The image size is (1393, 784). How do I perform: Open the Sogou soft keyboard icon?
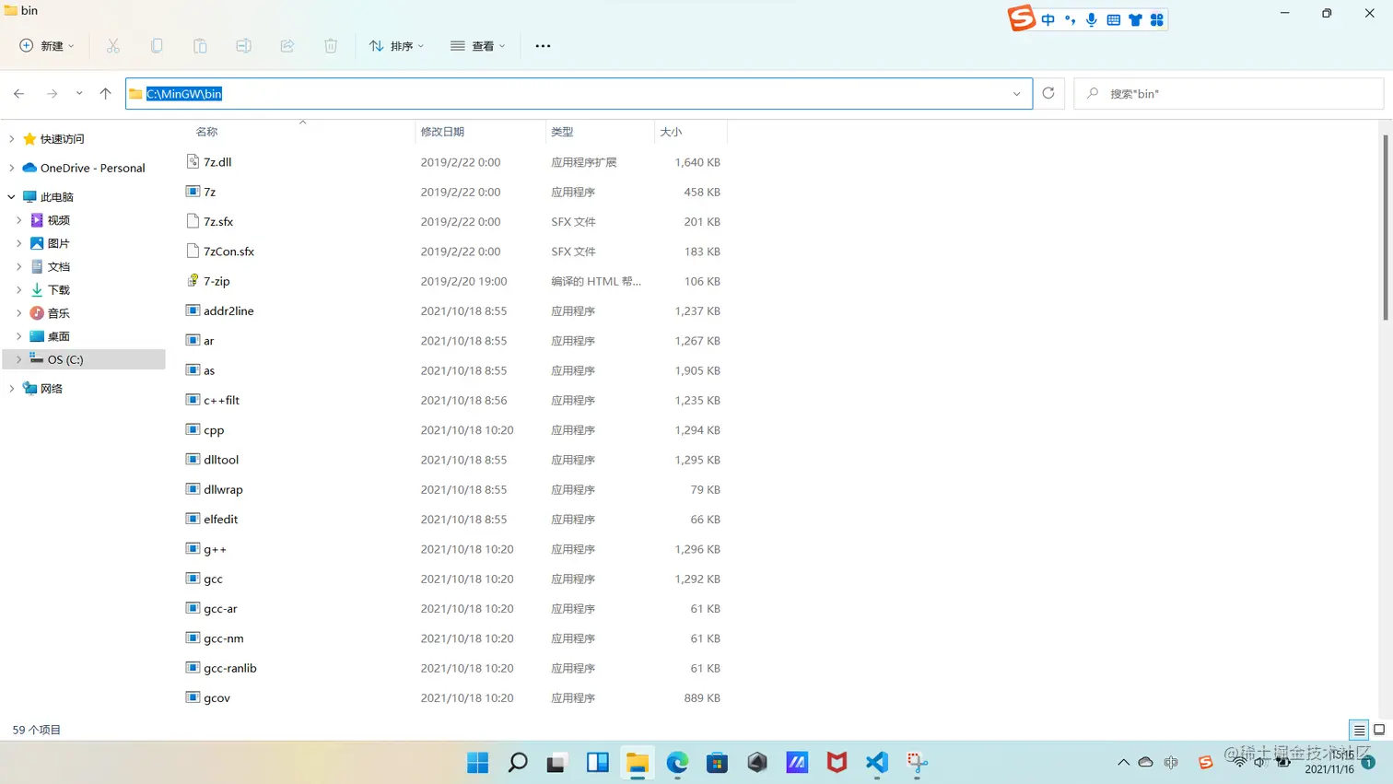click(x=1113, y=18)
